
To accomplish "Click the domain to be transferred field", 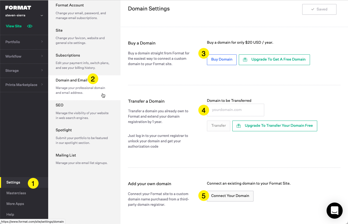I will (x=235, y=110).
